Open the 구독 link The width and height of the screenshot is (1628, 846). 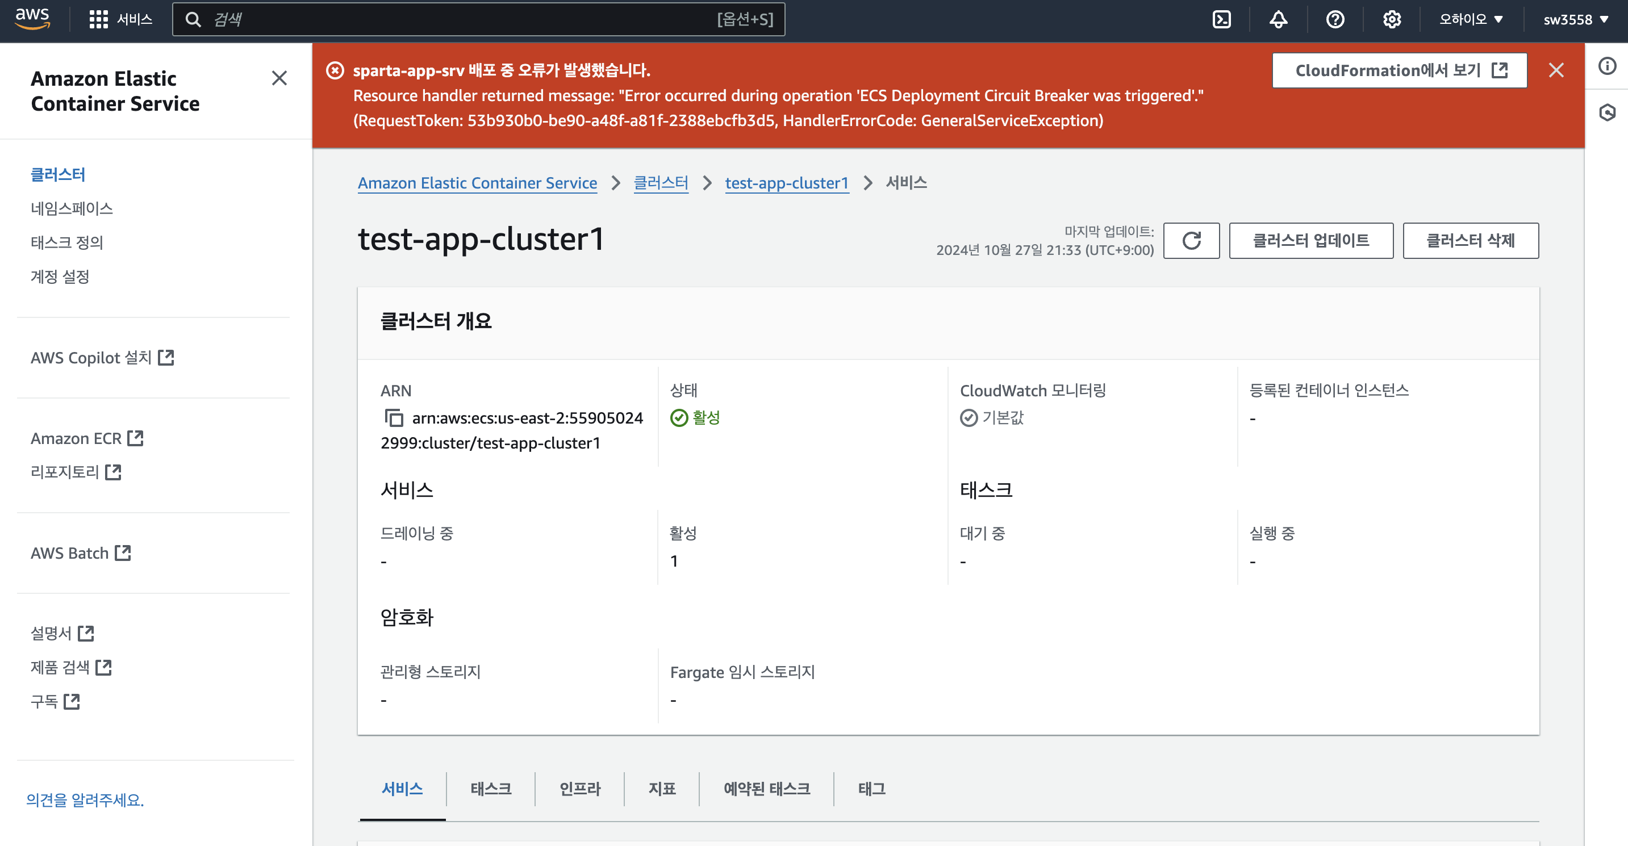tap(56, 701)
